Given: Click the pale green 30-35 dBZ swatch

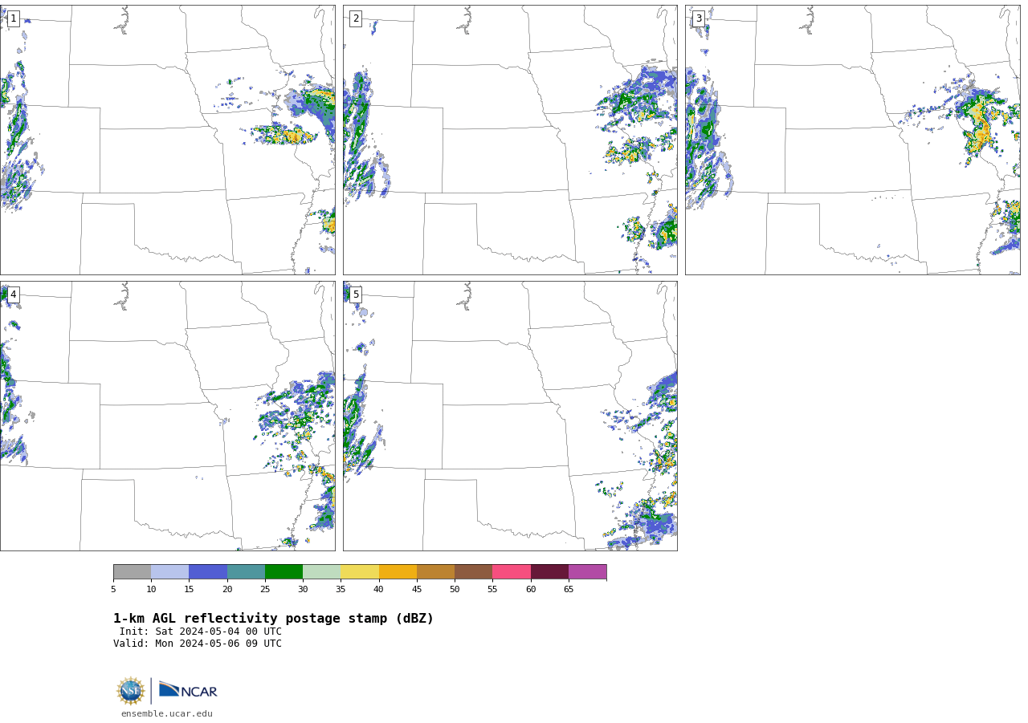Looking at the screenshot, I should click(x=321, y=572).
